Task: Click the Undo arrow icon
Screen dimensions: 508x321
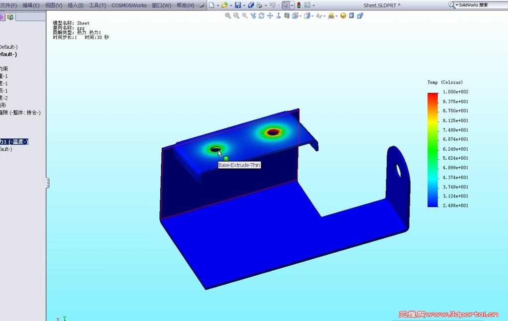Action: coord(273,5)
